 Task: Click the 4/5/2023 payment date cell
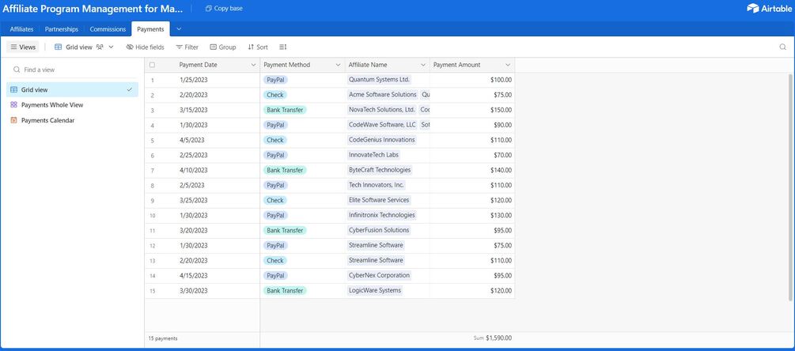point(192,140)
